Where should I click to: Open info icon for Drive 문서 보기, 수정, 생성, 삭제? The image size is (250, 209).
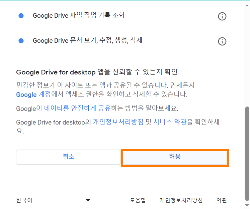[x=222, y=41]
